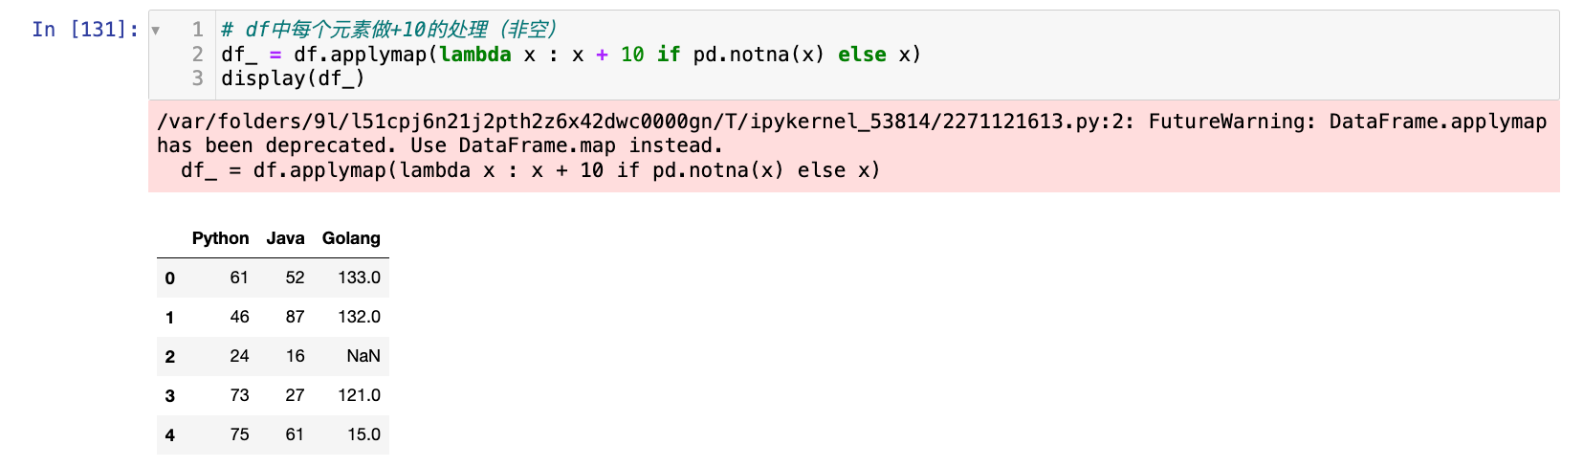Click the Golang column header
The height and width of the screenshot is (467, 1584).
click(351, 238)
